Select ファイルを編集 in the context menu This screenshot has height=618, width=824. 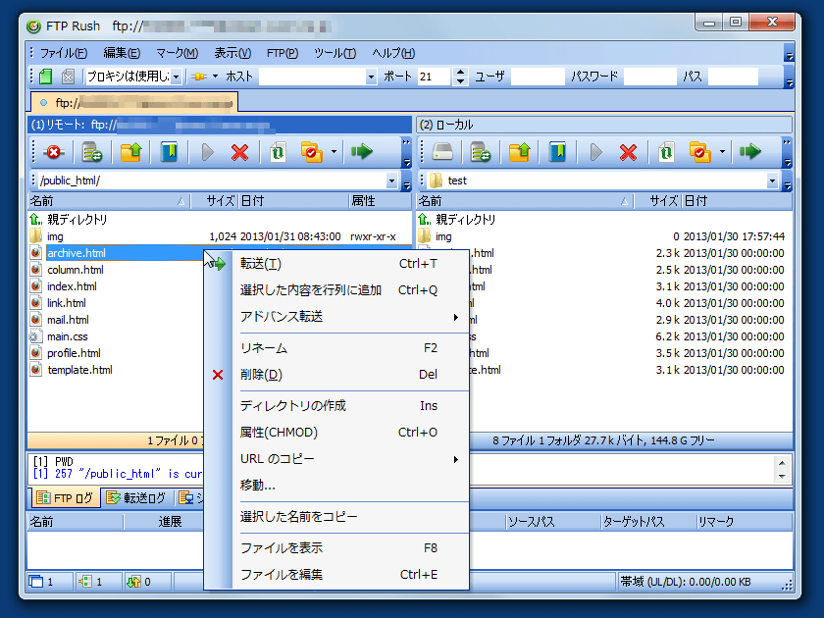(x=336, y=575)
